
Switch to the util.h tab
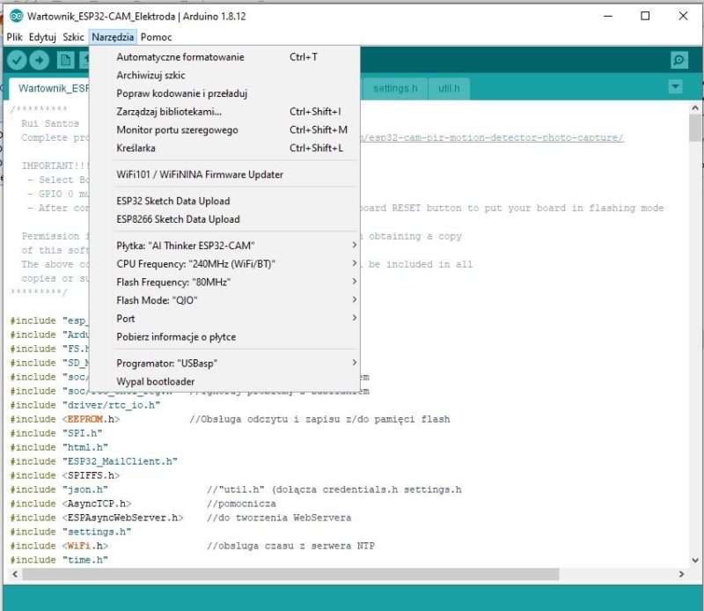point(449,89)
